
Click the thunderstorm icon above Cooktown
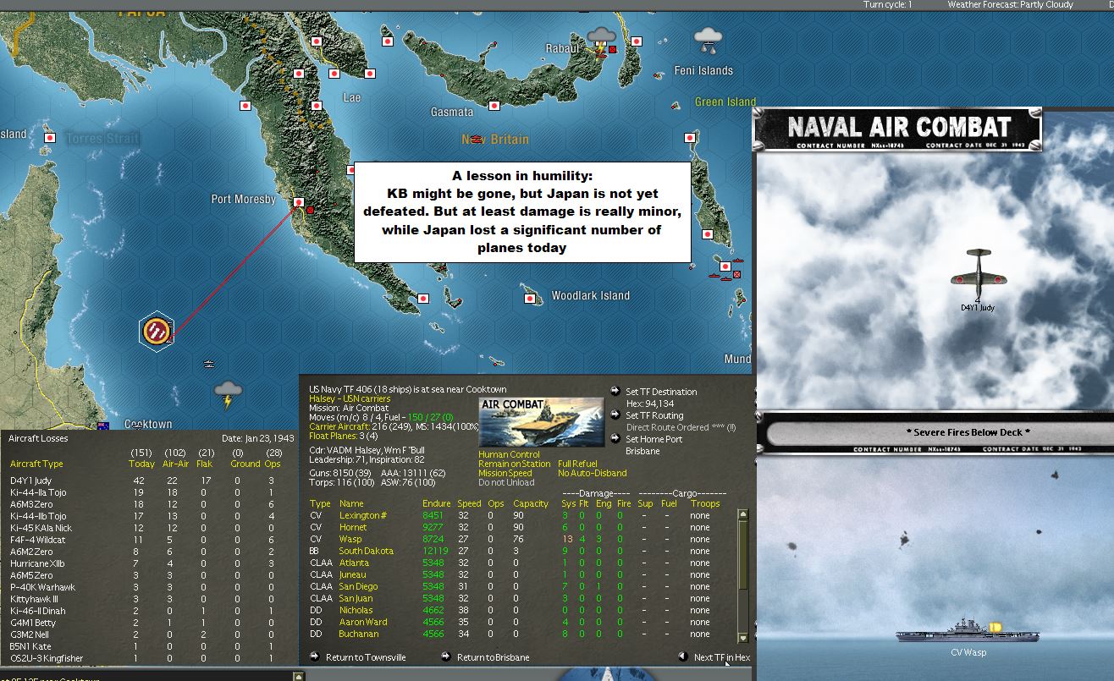(x=227, y=393)
